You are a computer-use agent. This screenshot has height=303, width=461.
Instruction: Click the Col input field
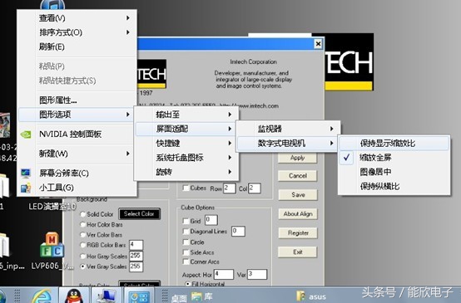(x=255, y=188)
